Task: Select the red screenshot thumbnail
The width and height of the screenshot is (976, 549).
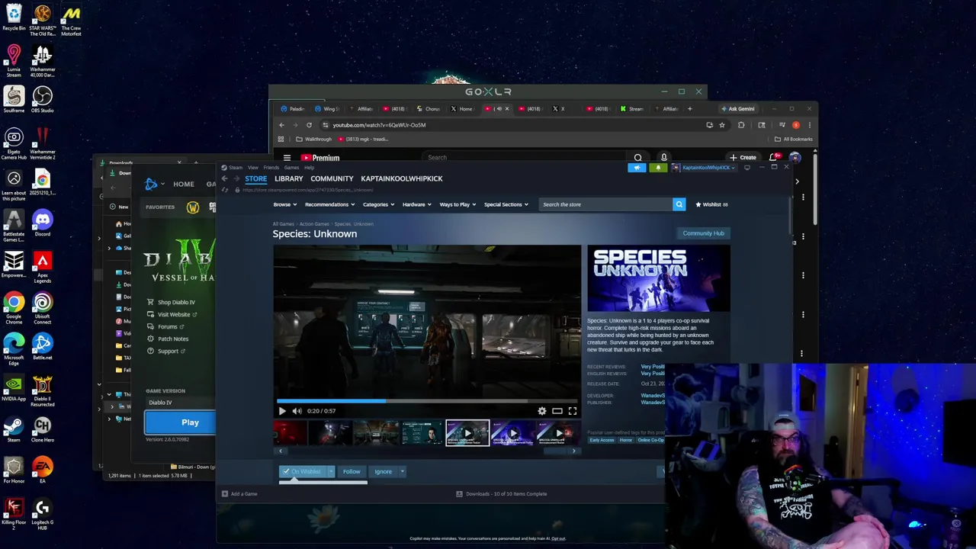Action: (x=291, y=433)
